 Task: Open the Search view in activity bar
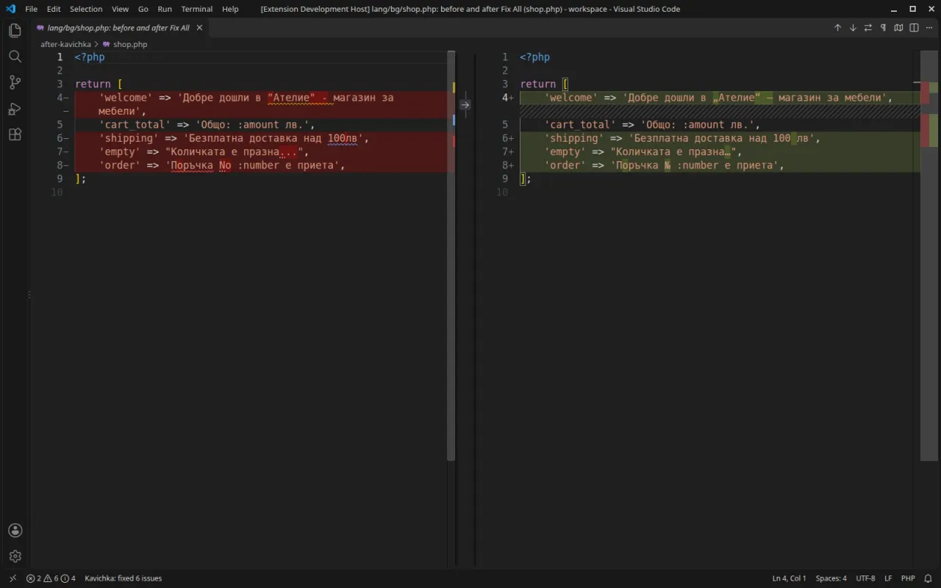click(x=15, y=57)
